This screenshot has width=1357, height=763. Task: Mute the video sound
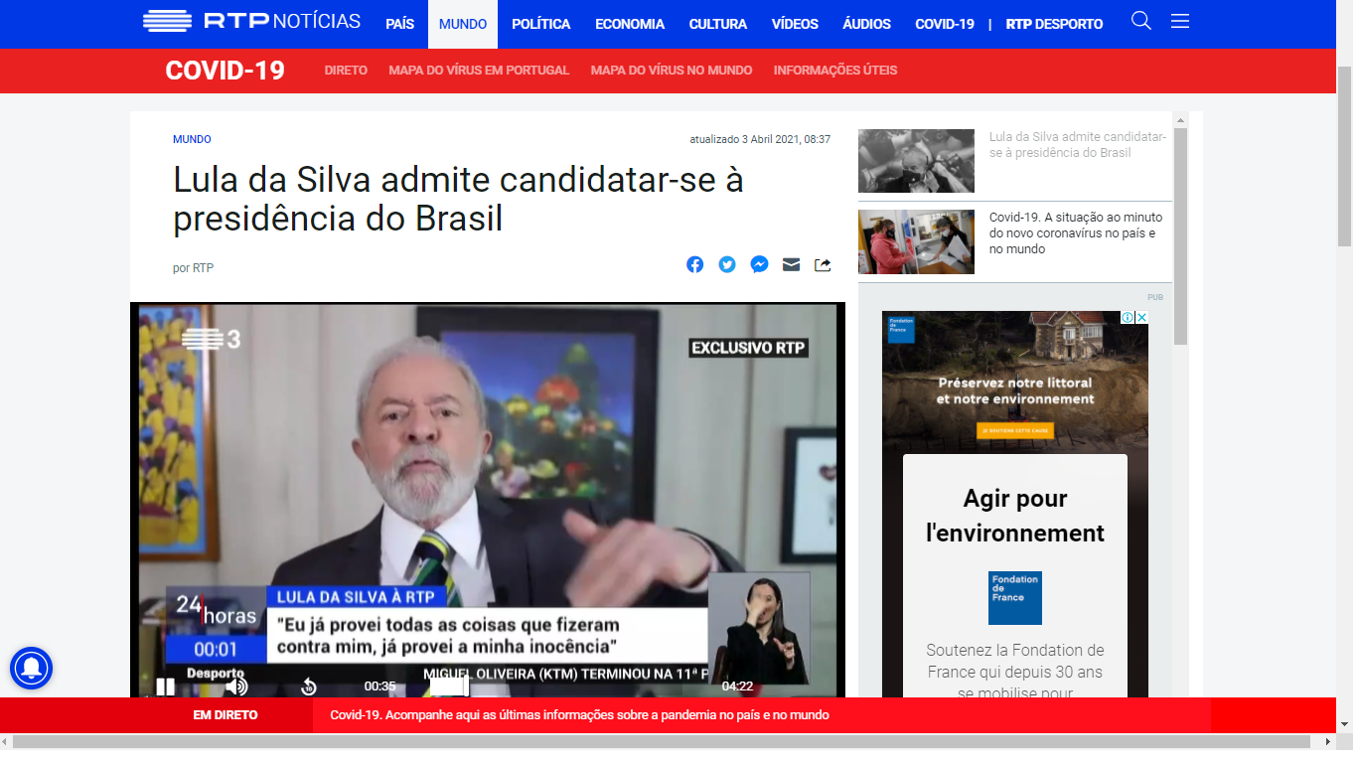[x=235, y=687]
